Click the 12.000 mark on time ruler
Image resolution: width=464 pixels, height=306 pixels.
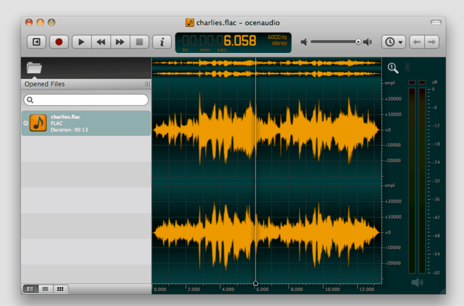coord(367,289)
